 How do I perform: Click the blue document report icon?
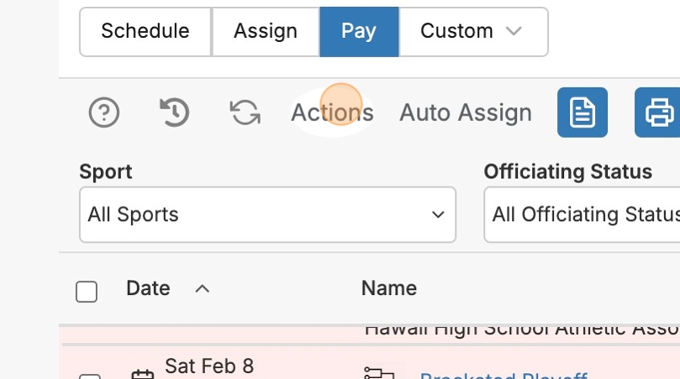582,113
